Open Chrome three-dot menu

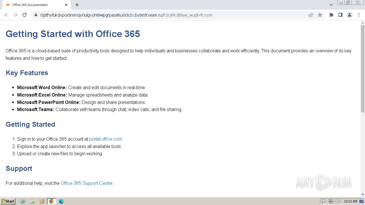[x=359, y=15]
